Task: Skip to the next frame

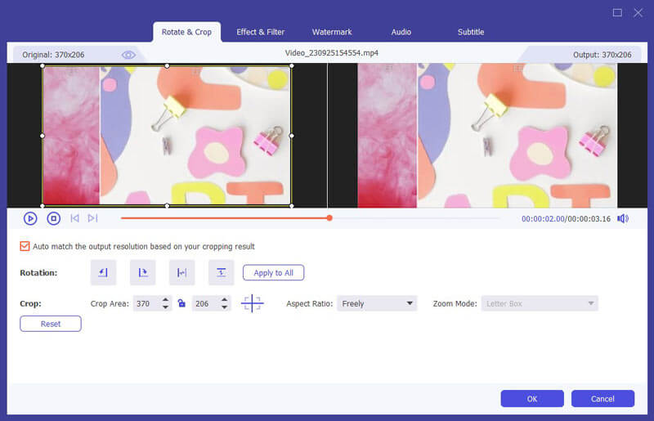Action: (x=92, y=218)
